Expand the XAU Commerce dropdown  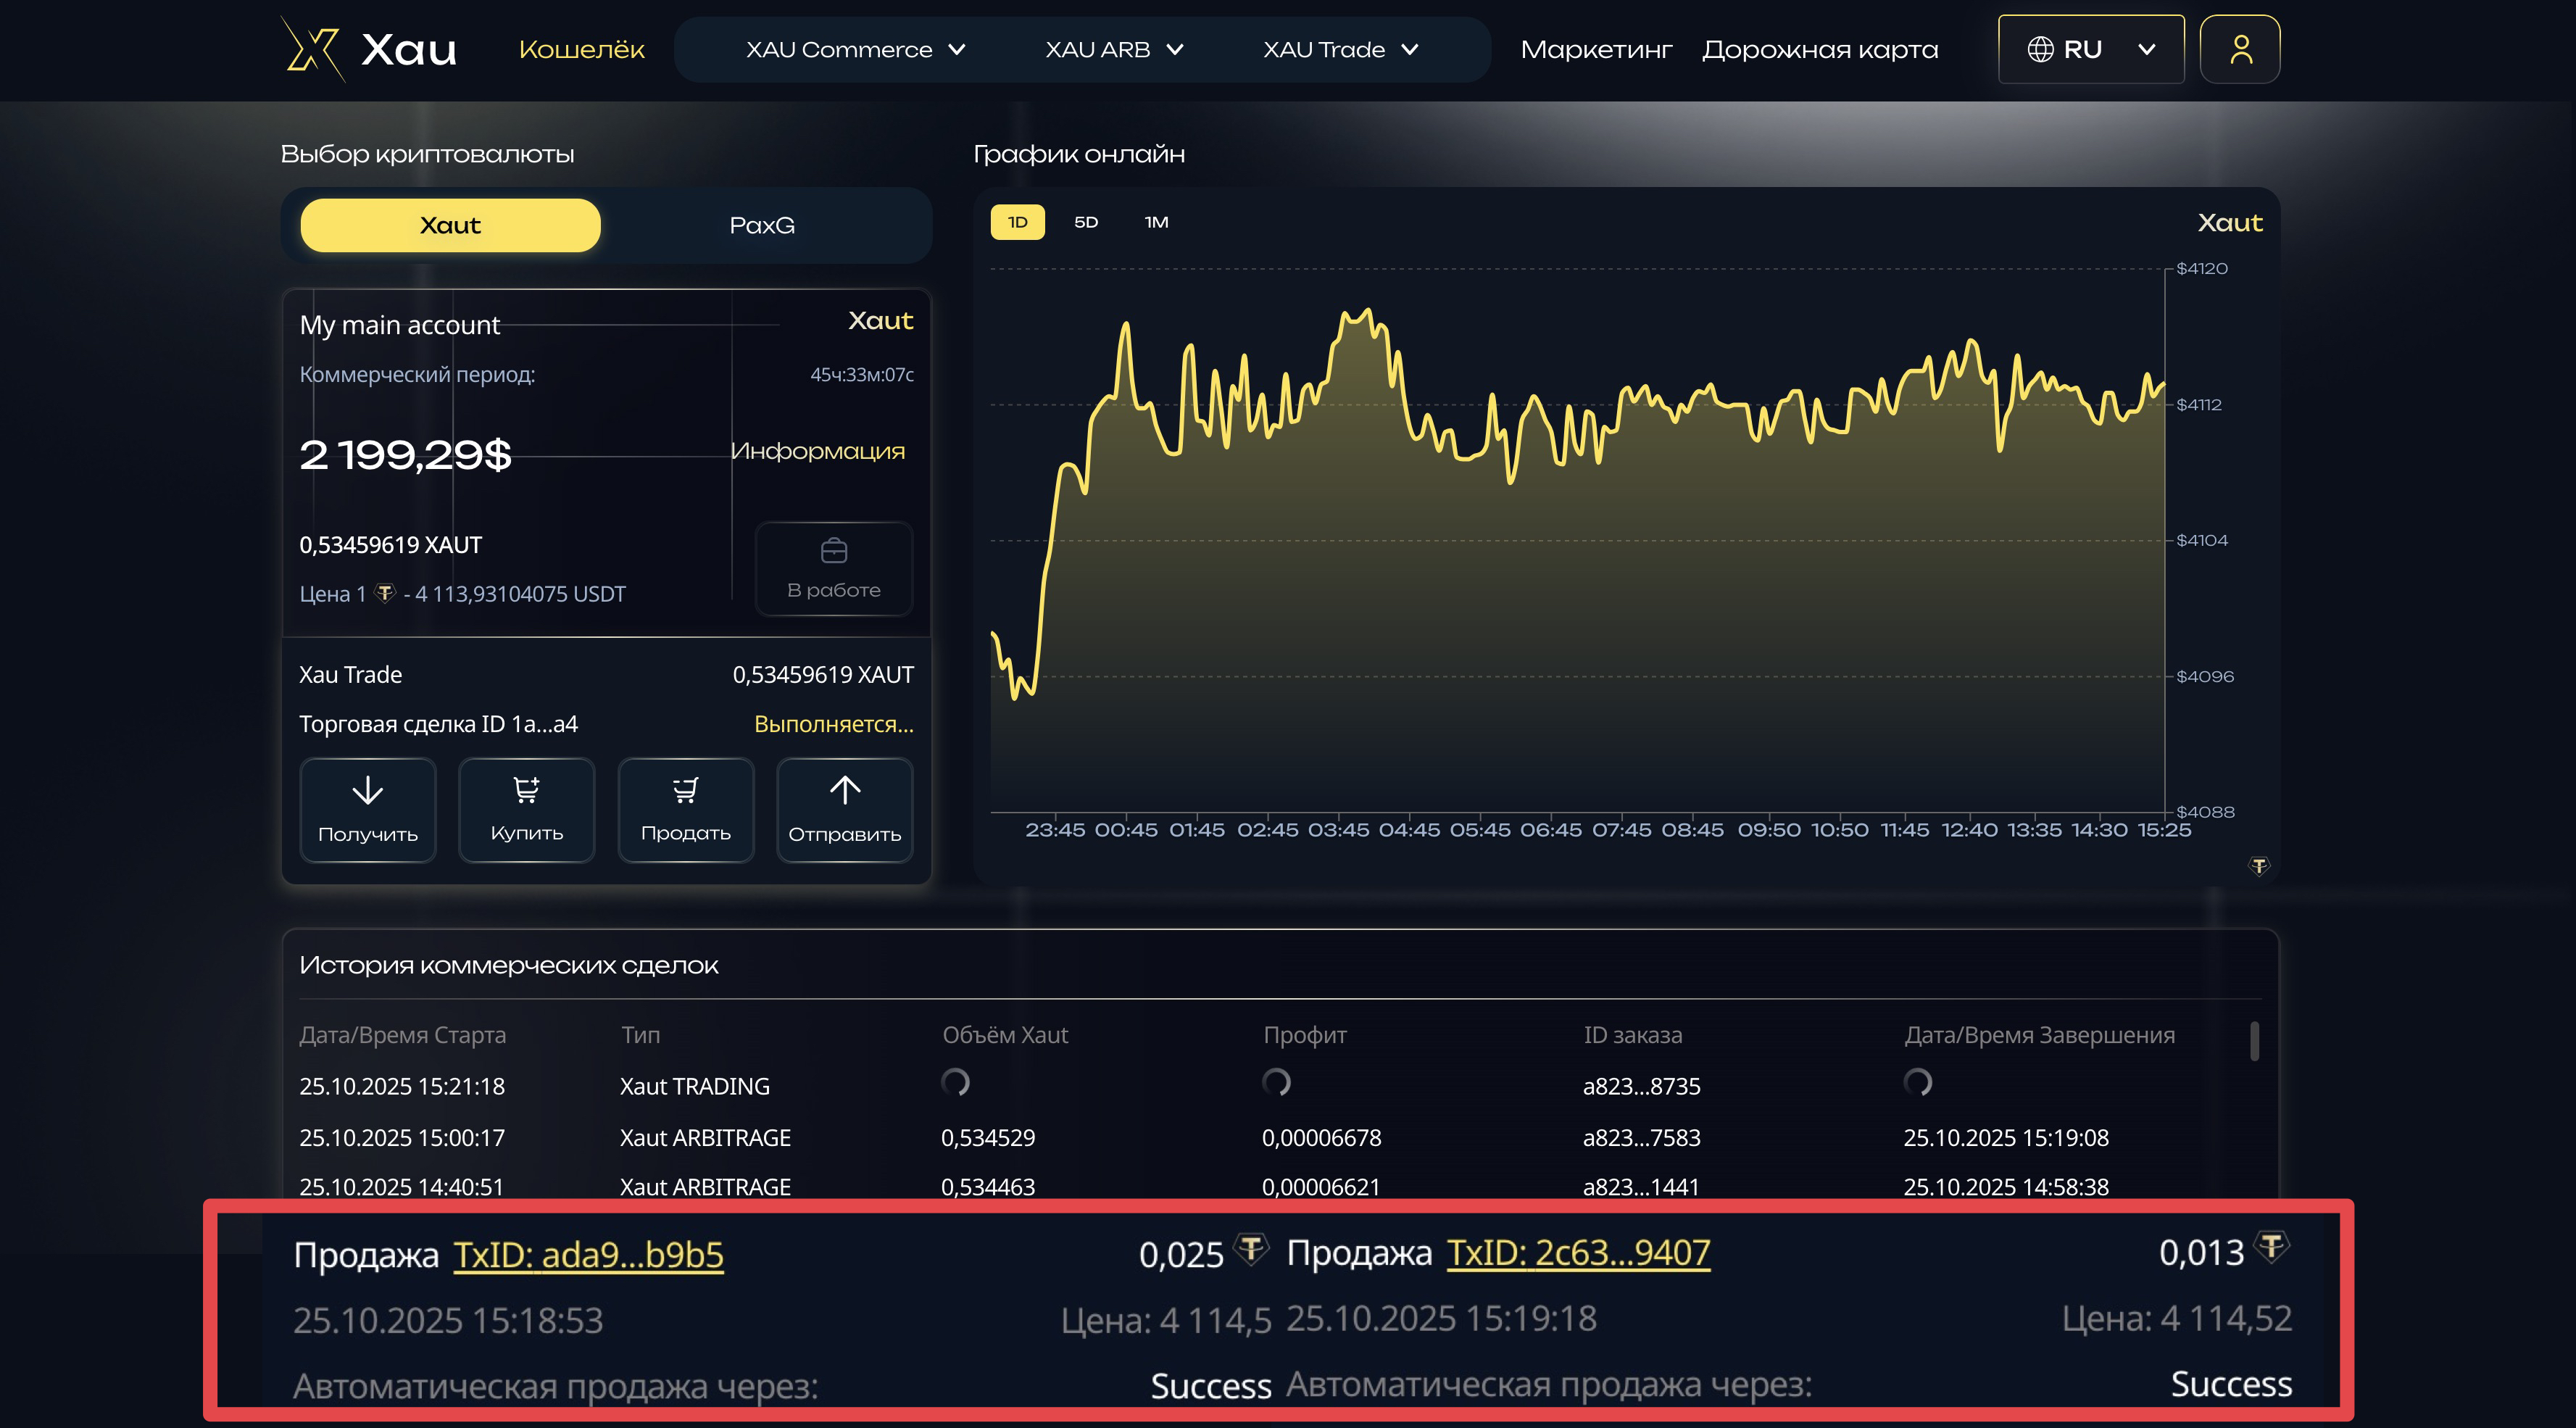click(855, 49)
